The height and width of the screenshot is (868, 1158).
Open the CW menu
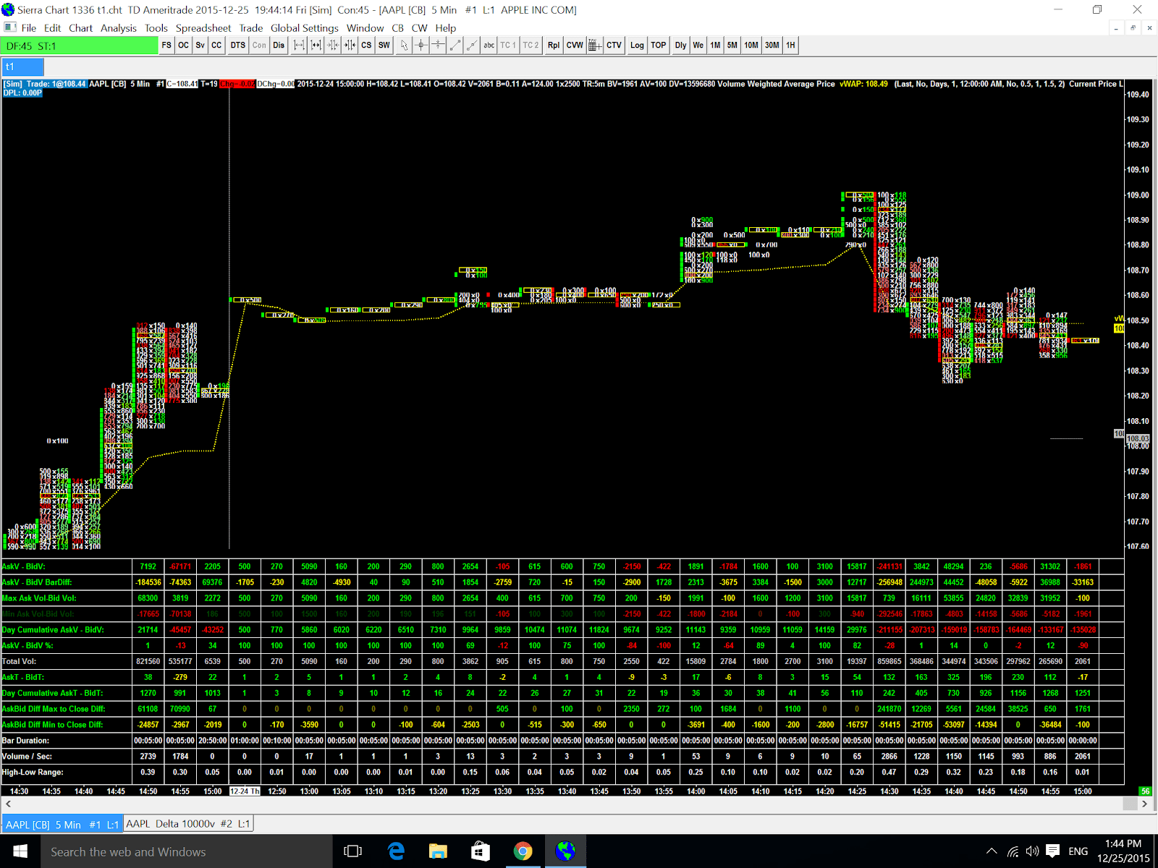(x=420, y=28)
